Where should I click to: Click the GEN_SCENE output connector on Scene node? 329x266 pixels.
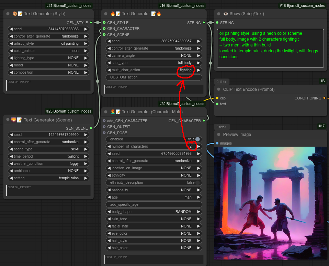[91, 128]
